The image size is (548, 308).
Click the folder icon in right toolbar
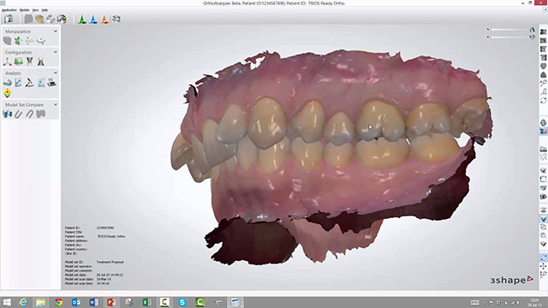click(543, 149)
